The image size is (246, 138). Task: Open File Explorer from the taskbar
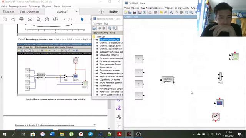[61, 134]
